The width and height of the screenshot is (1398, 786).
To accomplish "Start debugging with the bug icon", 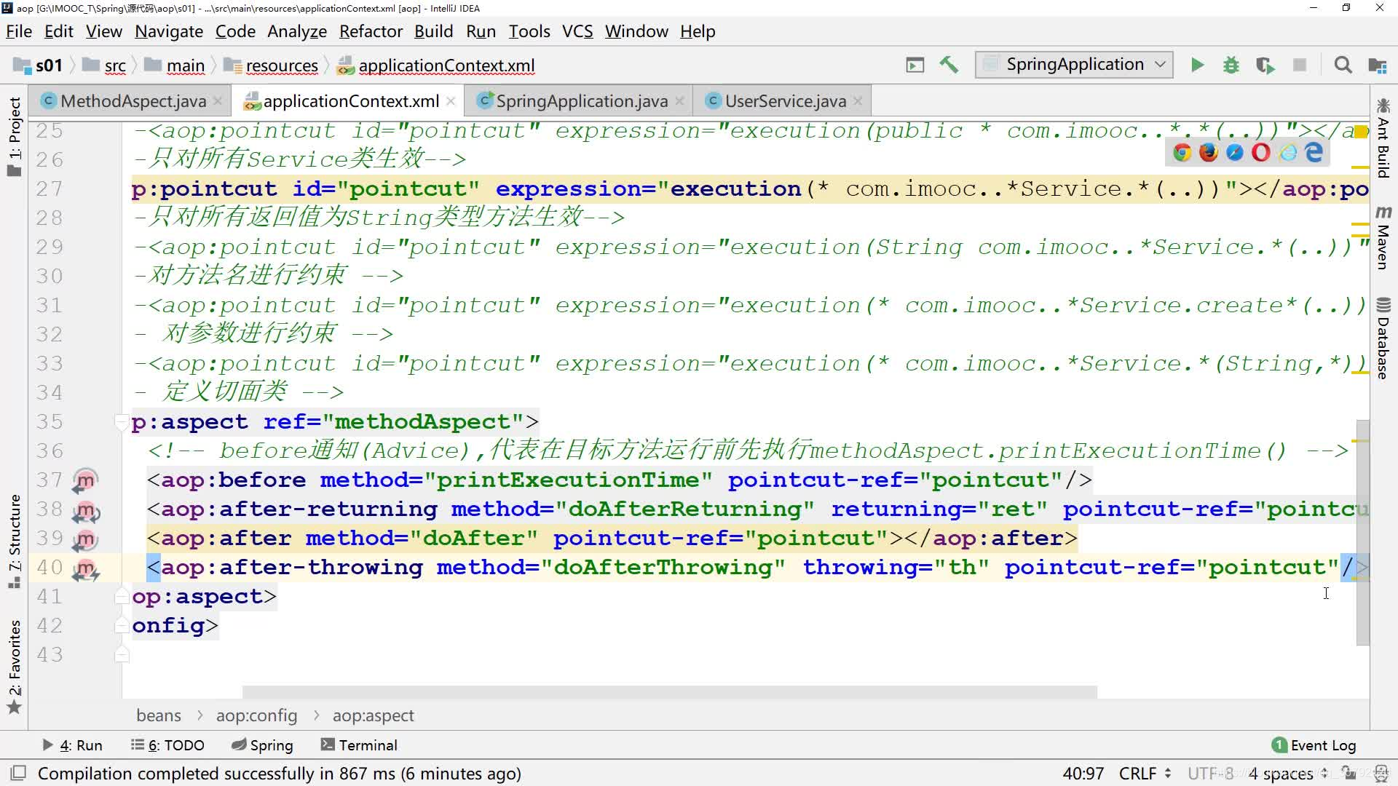I will point(1231,65).
